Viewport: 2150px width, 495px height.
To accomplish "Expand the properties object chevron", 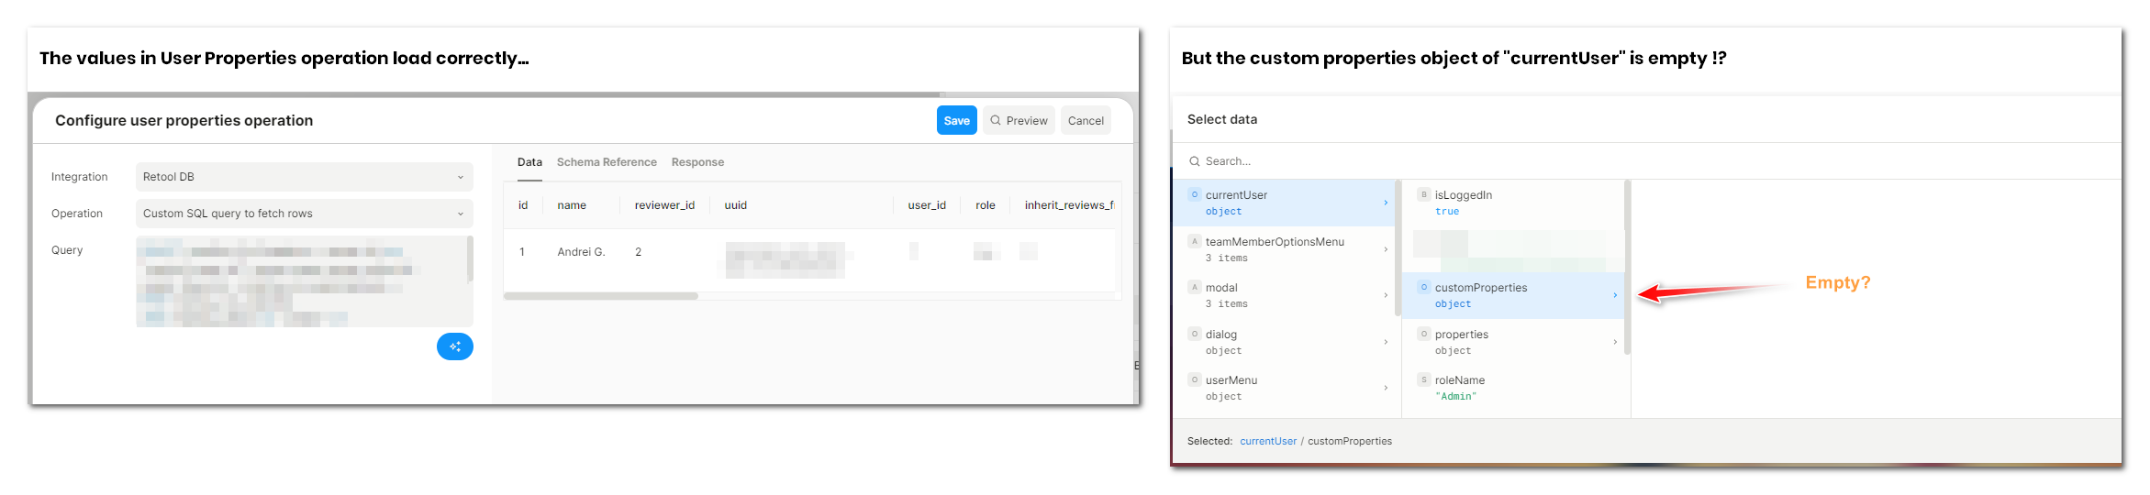I will coord(1614,342).
